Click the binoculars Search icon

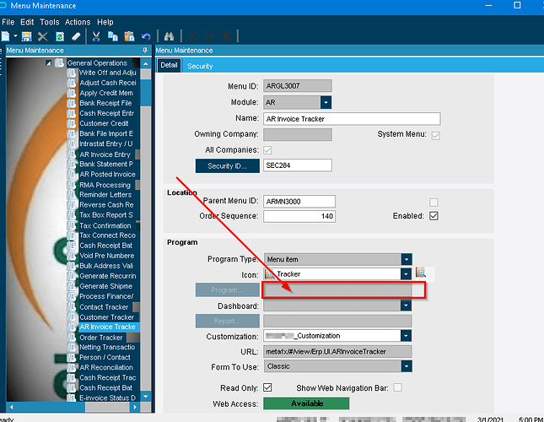click(x=169, y=36)
